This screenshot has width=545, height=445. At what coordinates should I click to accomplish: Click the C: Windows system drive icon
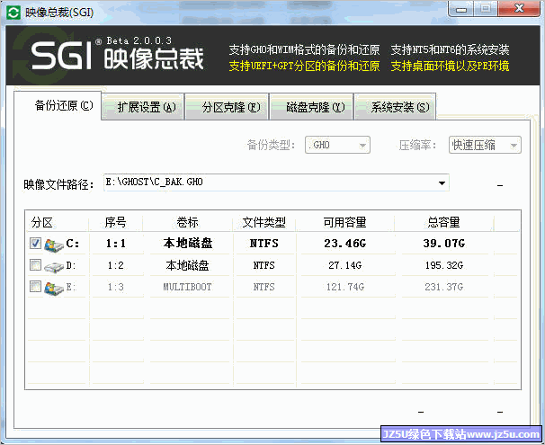[x=54, y=245]
